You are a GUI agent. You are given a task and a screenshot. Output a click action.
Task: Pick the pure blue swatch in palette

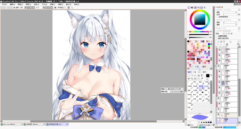pos(209,44)
